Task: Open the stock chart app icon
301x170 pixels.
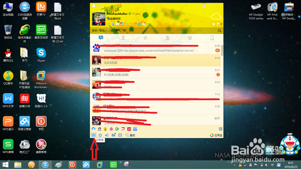Action: coord(123,129)
